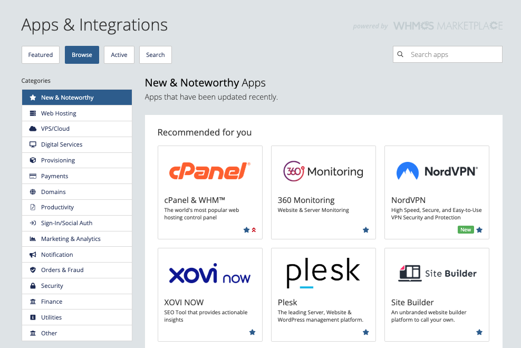Image resolution: width=521 pixels, height=348 pixels.
Task: Select the Finance category
Action: point(77,302)
